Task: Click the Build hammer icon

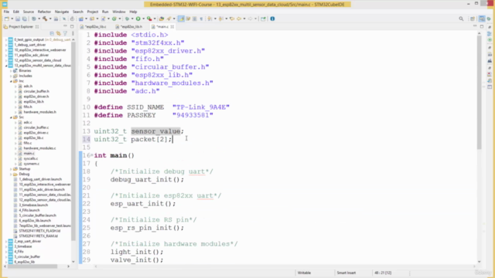Action: 45,19
